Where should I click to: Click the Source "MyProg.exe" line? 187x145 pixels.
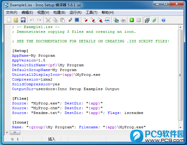[57, 103]
